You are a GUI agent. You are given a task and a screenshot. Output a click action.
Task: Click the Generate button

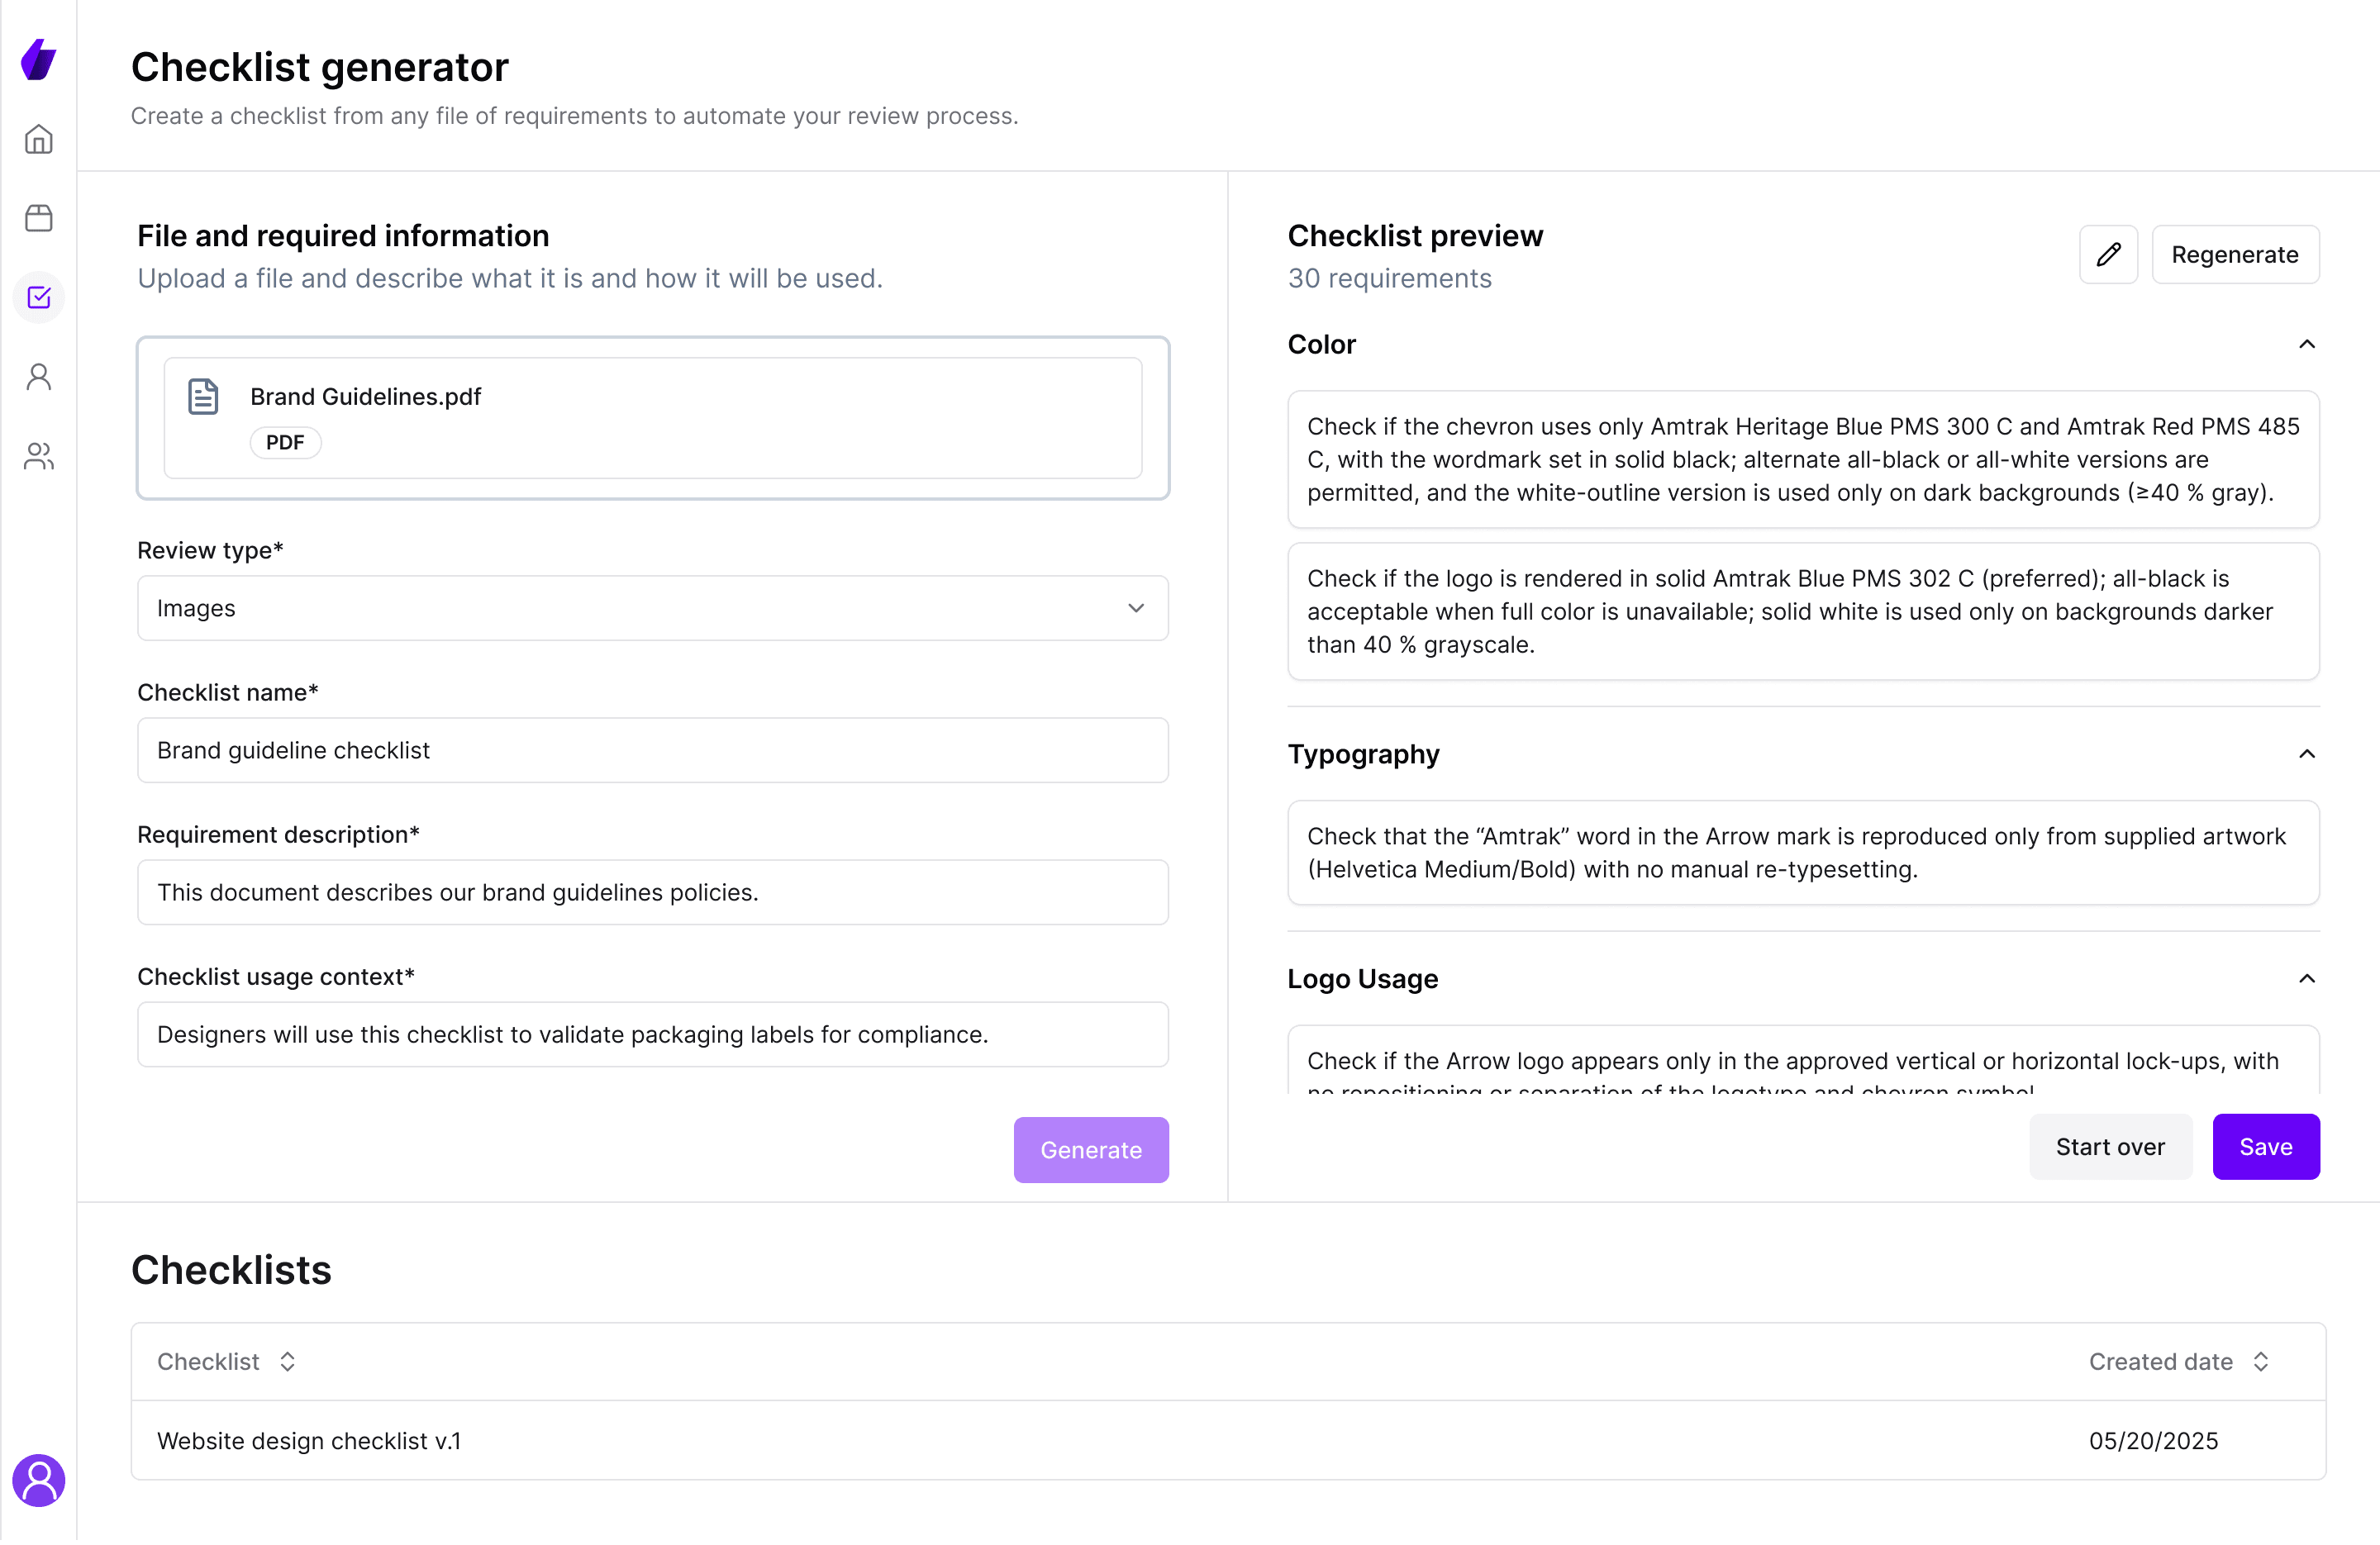click(x=1090, y=1149)
